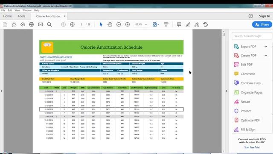
Task: Open Organize Pages tool
Action: coord(251,92)
